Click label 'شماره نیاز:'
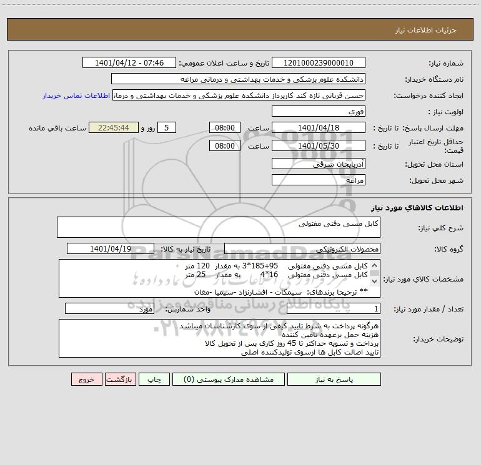 (446, 64)
